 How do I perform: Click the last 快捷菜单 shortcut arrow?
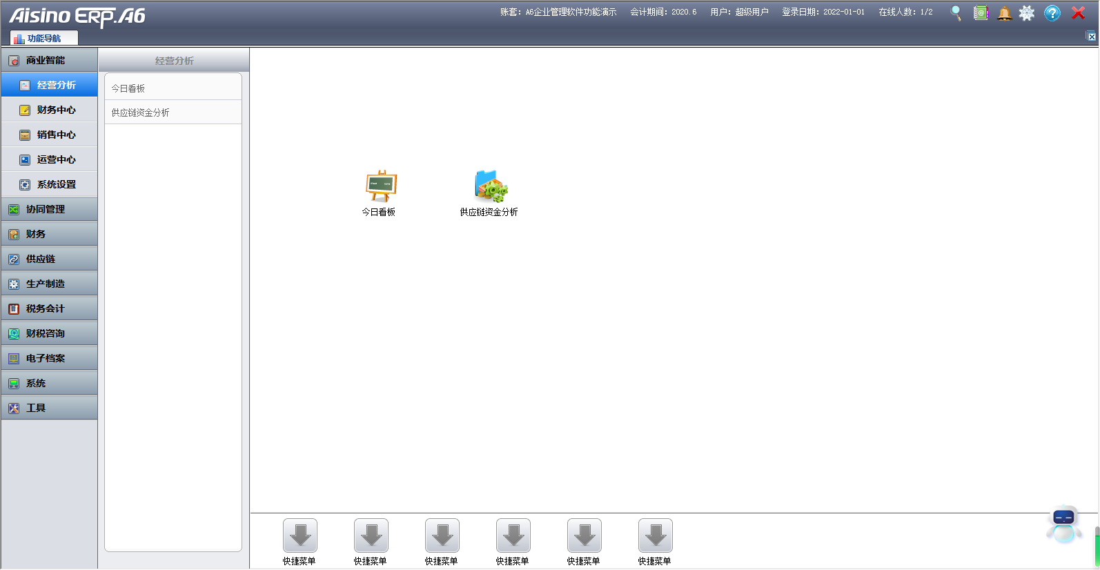pos(655,535)
